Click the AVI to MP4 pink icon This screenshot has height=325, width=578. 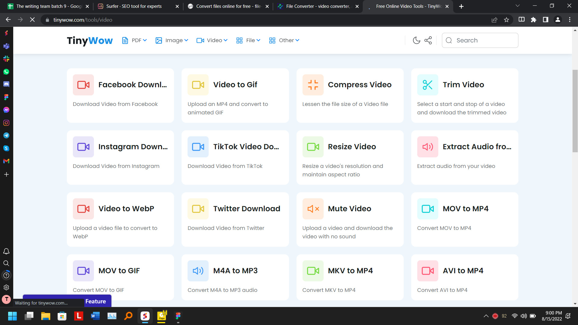click(428, 271)
